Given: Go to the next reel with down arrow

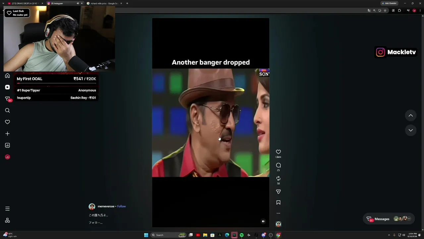Looking at the screenshot, I should (410, 130).
